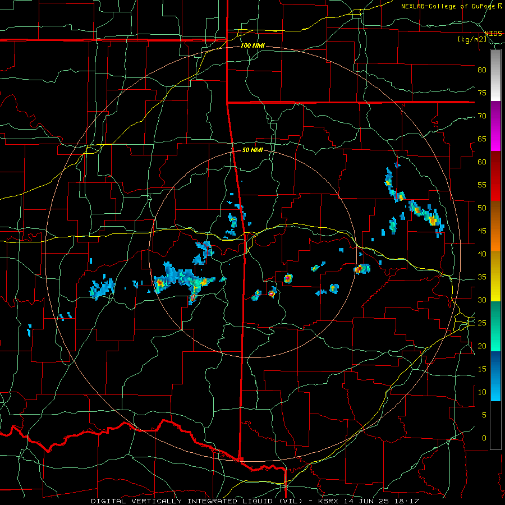Click the 65 value on the VIL scale

pos(482,139)
